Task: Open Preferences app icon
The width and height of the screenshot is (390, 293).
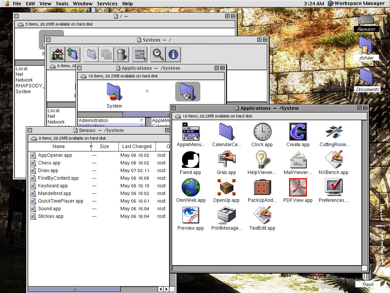Action: click(334, 187)
